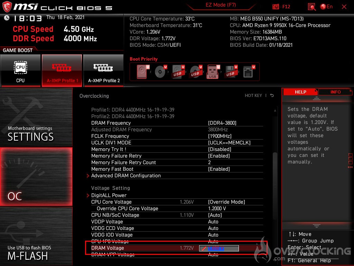Screen dimensions: 354x266
Task: Switch to EZ Mode (F7)
Action: coord(221,5)
